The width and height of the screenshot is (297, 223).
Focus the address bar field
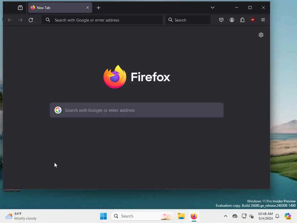[x=102, y=20]
